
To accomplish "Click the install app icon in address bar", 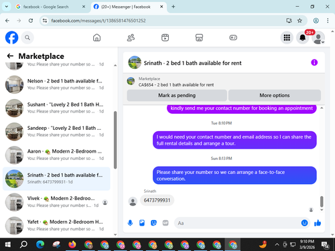I will tap(289, 21).
